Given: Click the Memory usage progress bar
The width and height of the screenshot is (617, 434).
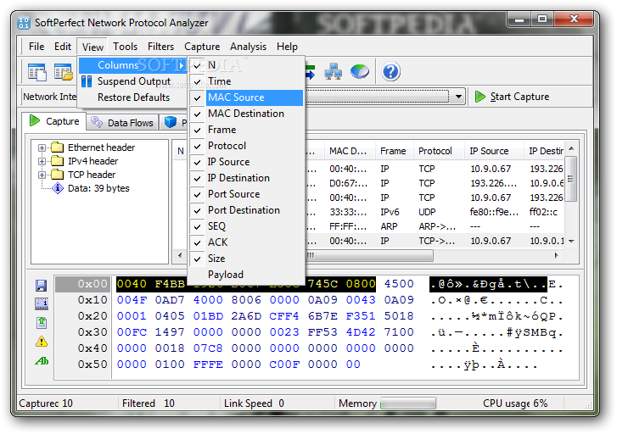Looking at the screenshot, I should coord(408,403).
